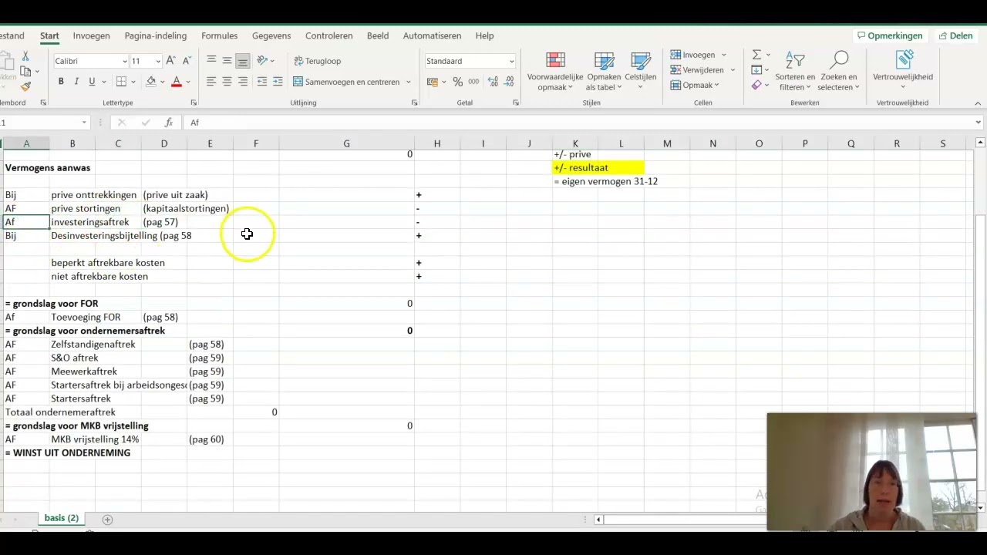Open the Pagina-indeling ribbon tab
Image resolution: width=987 pixels, height=555 pixels.
(x=156, y=35)
